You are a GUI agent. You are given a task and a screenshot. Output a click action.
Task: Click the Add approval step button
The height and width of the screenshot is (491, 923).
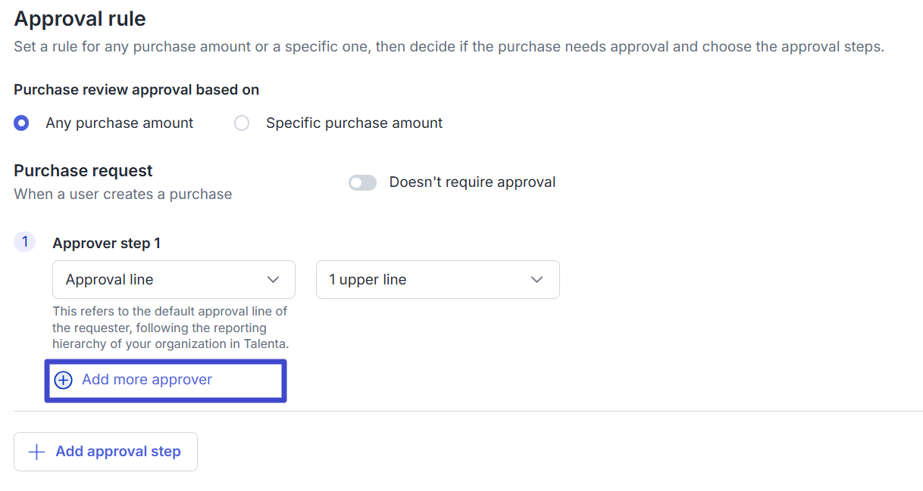105,452
